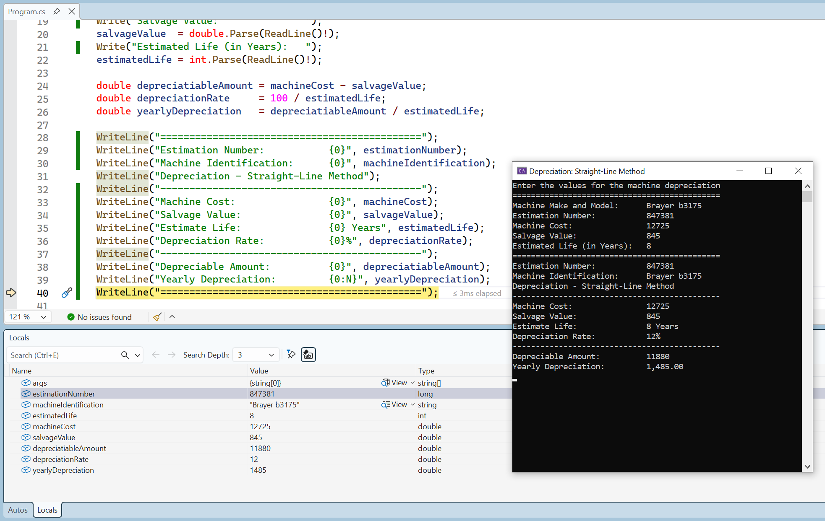Click the console scrollbar down arrow
Screen dimensions: 825x521
coord(807,467)
